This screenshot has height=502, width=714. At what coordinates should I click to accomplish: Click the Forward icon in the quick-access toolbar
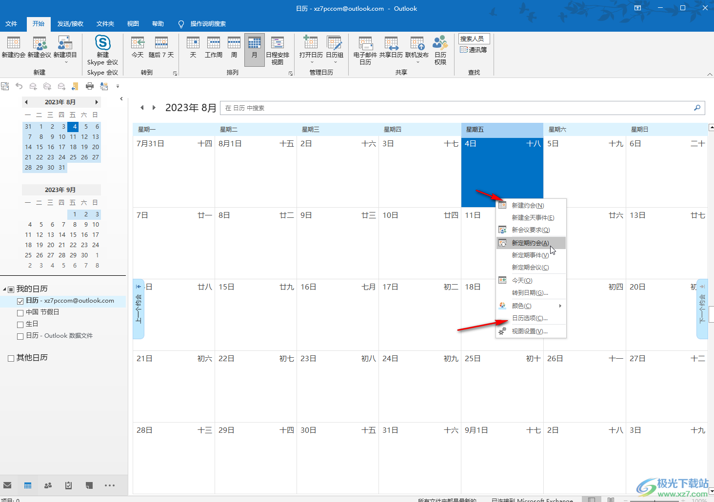[61, 86]
